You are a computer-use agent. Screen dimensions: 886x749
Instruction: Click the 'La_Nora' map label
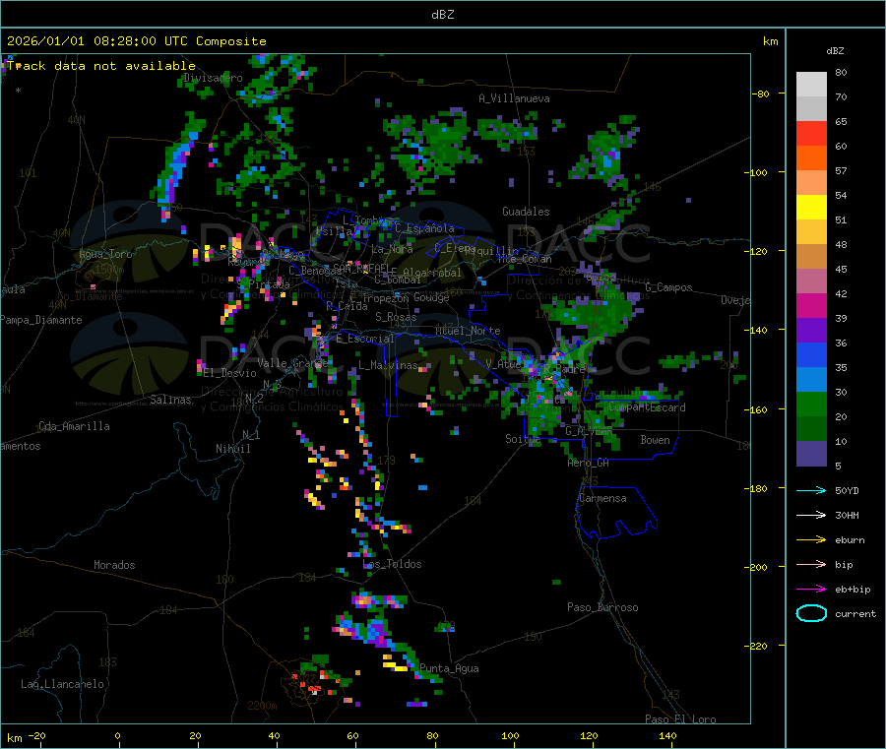click(x=392, y=249)
